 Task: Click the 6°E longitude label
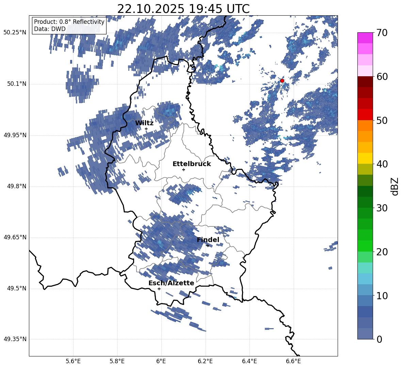(161, 362)
